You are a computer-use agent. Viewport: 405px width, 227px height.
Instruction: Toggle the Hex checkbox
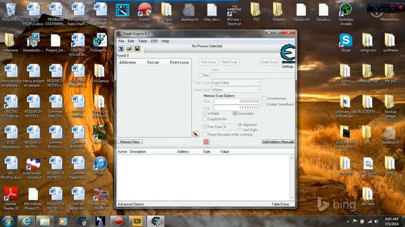point(200,75)
